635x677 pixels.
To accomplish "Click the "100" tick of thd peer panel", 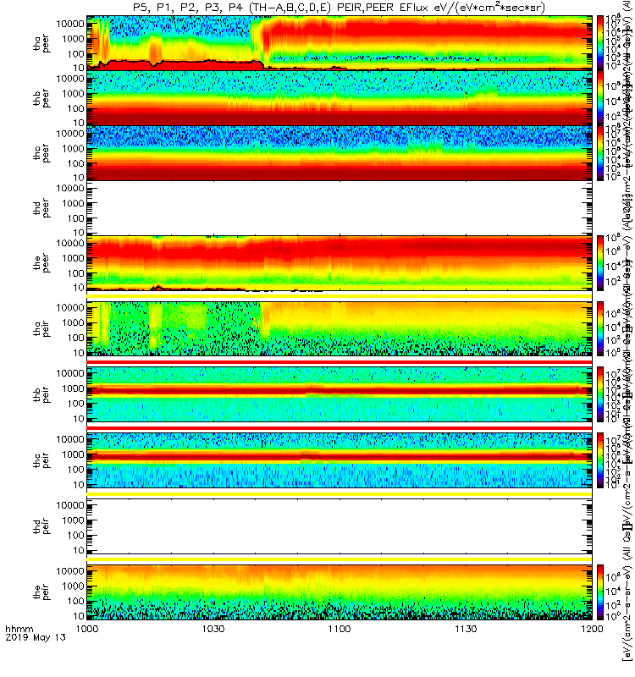I will coord(75,218).
